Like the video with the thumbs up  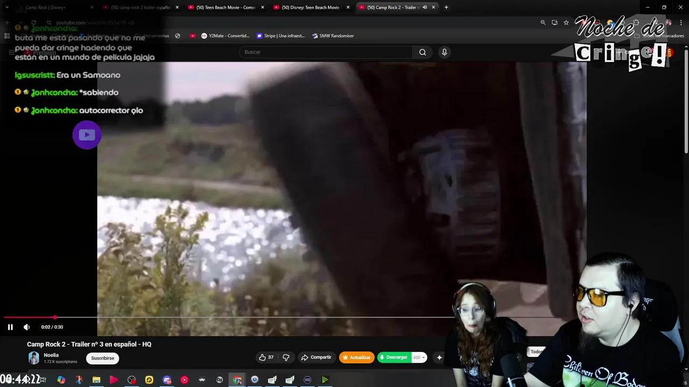(x=264, y=357)
